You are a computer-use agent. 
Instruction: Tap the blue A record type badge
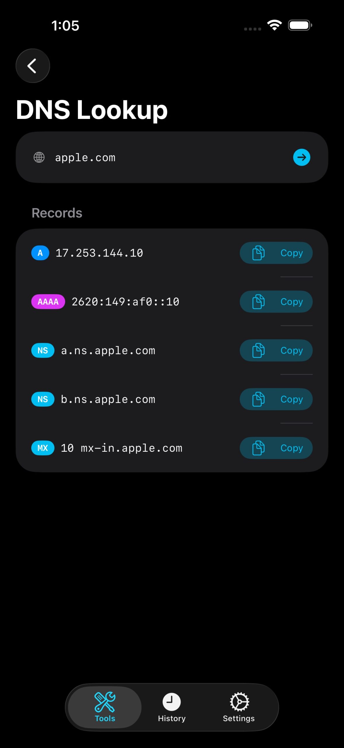pos(40,253)
